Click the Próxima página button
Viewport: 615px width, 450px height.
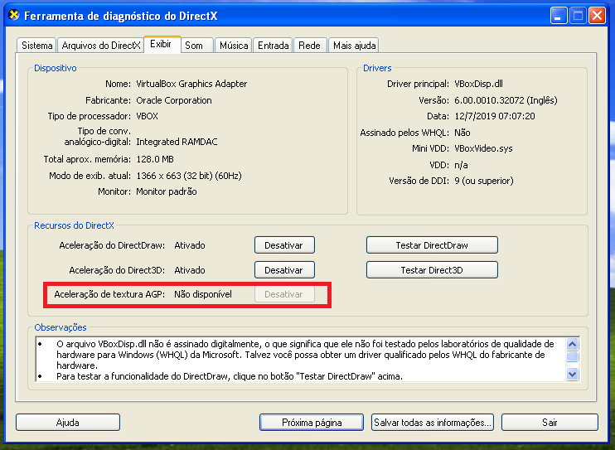[x=312, y=423]
